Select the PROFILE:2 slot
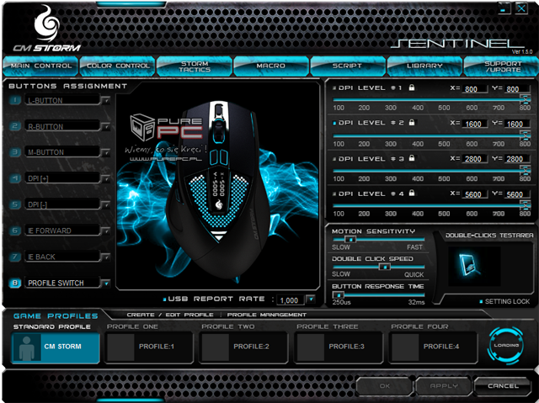The width and height of the screenshot is (539, 403). [x=243, y=347]
